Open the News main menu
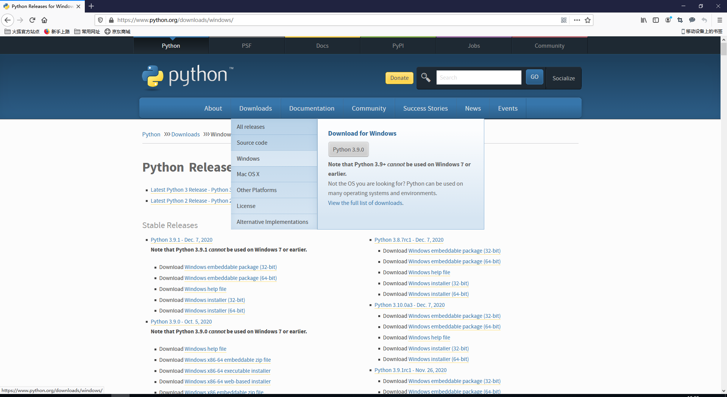The image size is (727, 397). (473, 108)
